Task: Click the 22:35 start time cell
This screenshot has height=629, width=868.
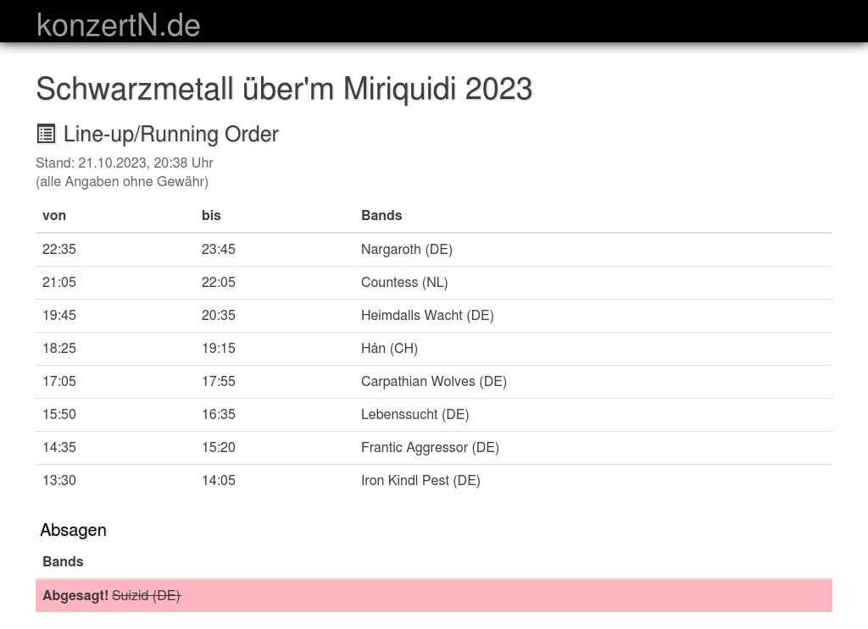Action: 59,249
